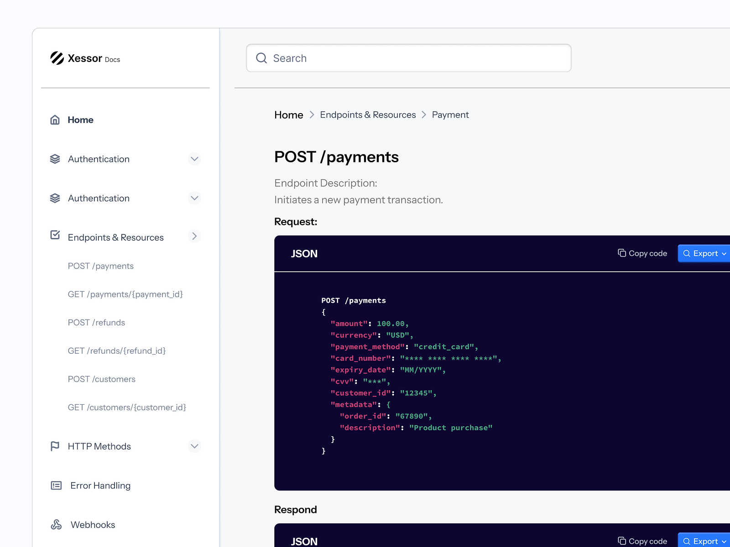Open the Export dropdown in Request block

click(704, 253)
